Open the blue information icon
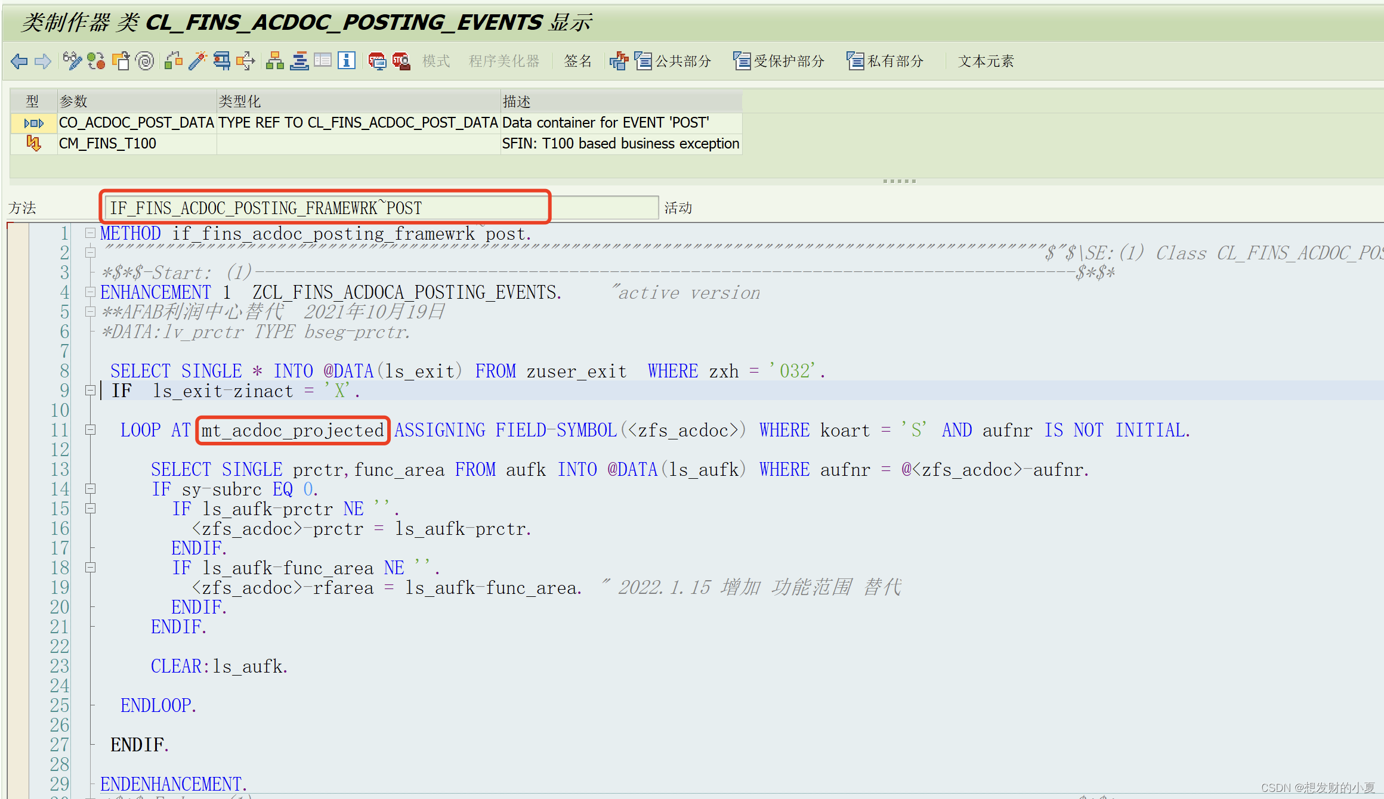Screen dimensions: 1384x799 tap(347, 61)
